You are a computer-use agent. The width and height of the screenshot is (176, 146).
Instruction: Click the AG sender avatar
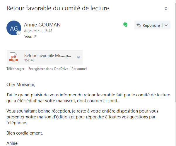14,28
